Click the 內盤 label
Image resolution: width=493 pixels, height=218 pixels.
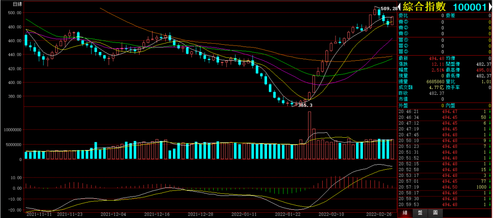451,105
